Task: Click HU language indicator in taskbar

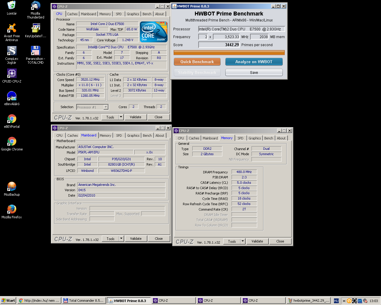Action: click(x=336, y=301)
